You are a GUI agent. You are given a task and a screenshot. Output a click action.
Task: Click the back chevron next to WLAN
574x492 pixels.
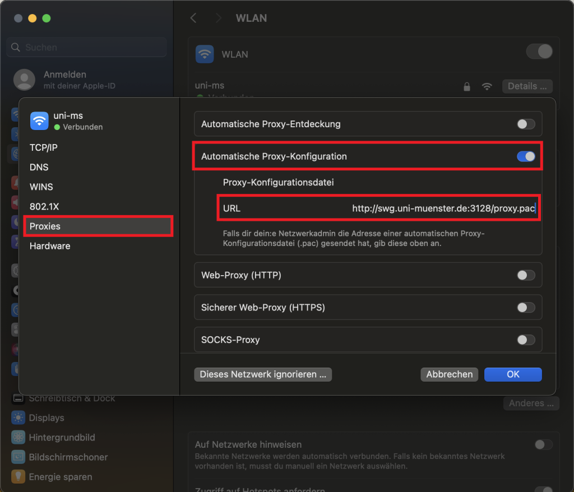click(x=193, y=18)
